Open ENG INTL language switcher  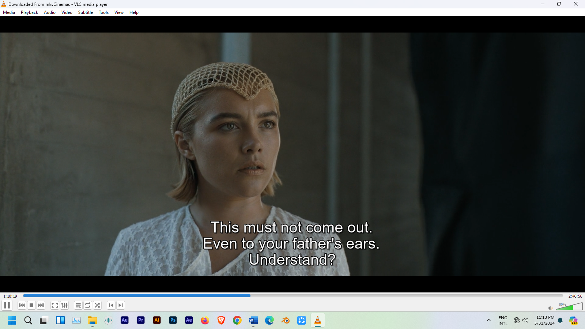[x=503, y=320]
